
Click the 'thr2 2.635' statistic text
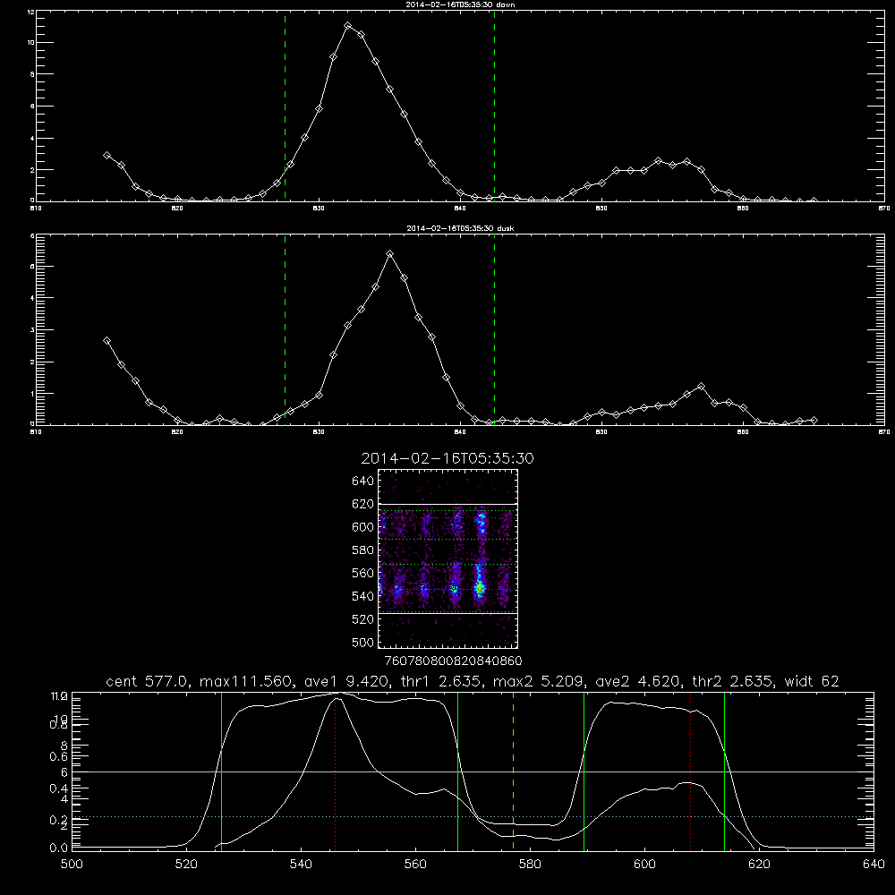point(733,681)
